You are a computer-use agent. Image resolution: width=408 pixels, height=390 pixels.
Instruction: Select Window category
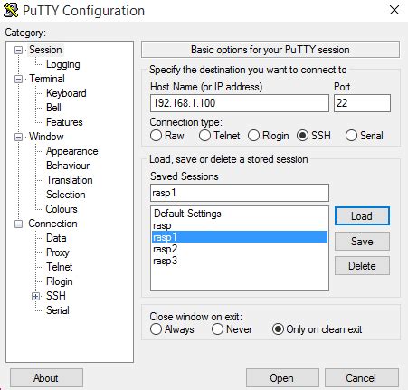46,137
